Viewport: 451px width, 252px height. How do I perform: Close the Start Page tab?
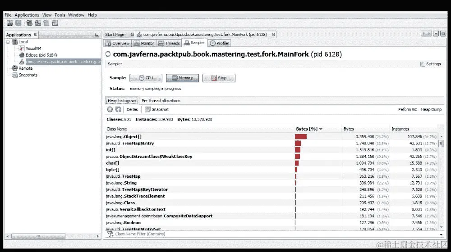132,35
